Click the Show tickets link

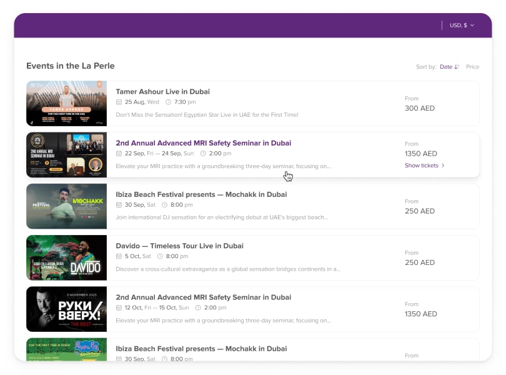422,166
